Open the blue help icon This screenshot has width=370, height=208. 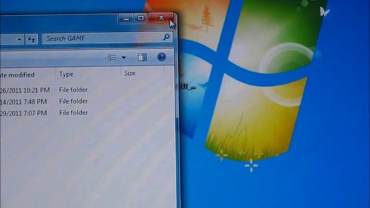point(162,57)
